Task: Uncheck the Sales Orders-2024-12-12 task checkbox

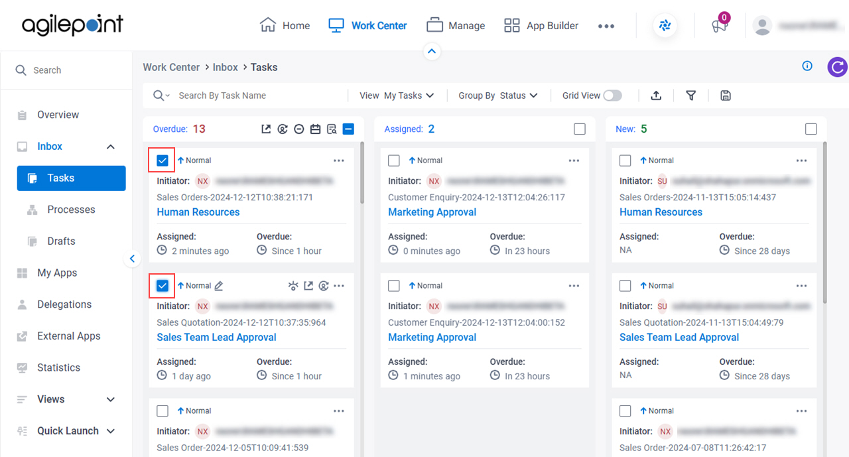Action: (163, 161)
